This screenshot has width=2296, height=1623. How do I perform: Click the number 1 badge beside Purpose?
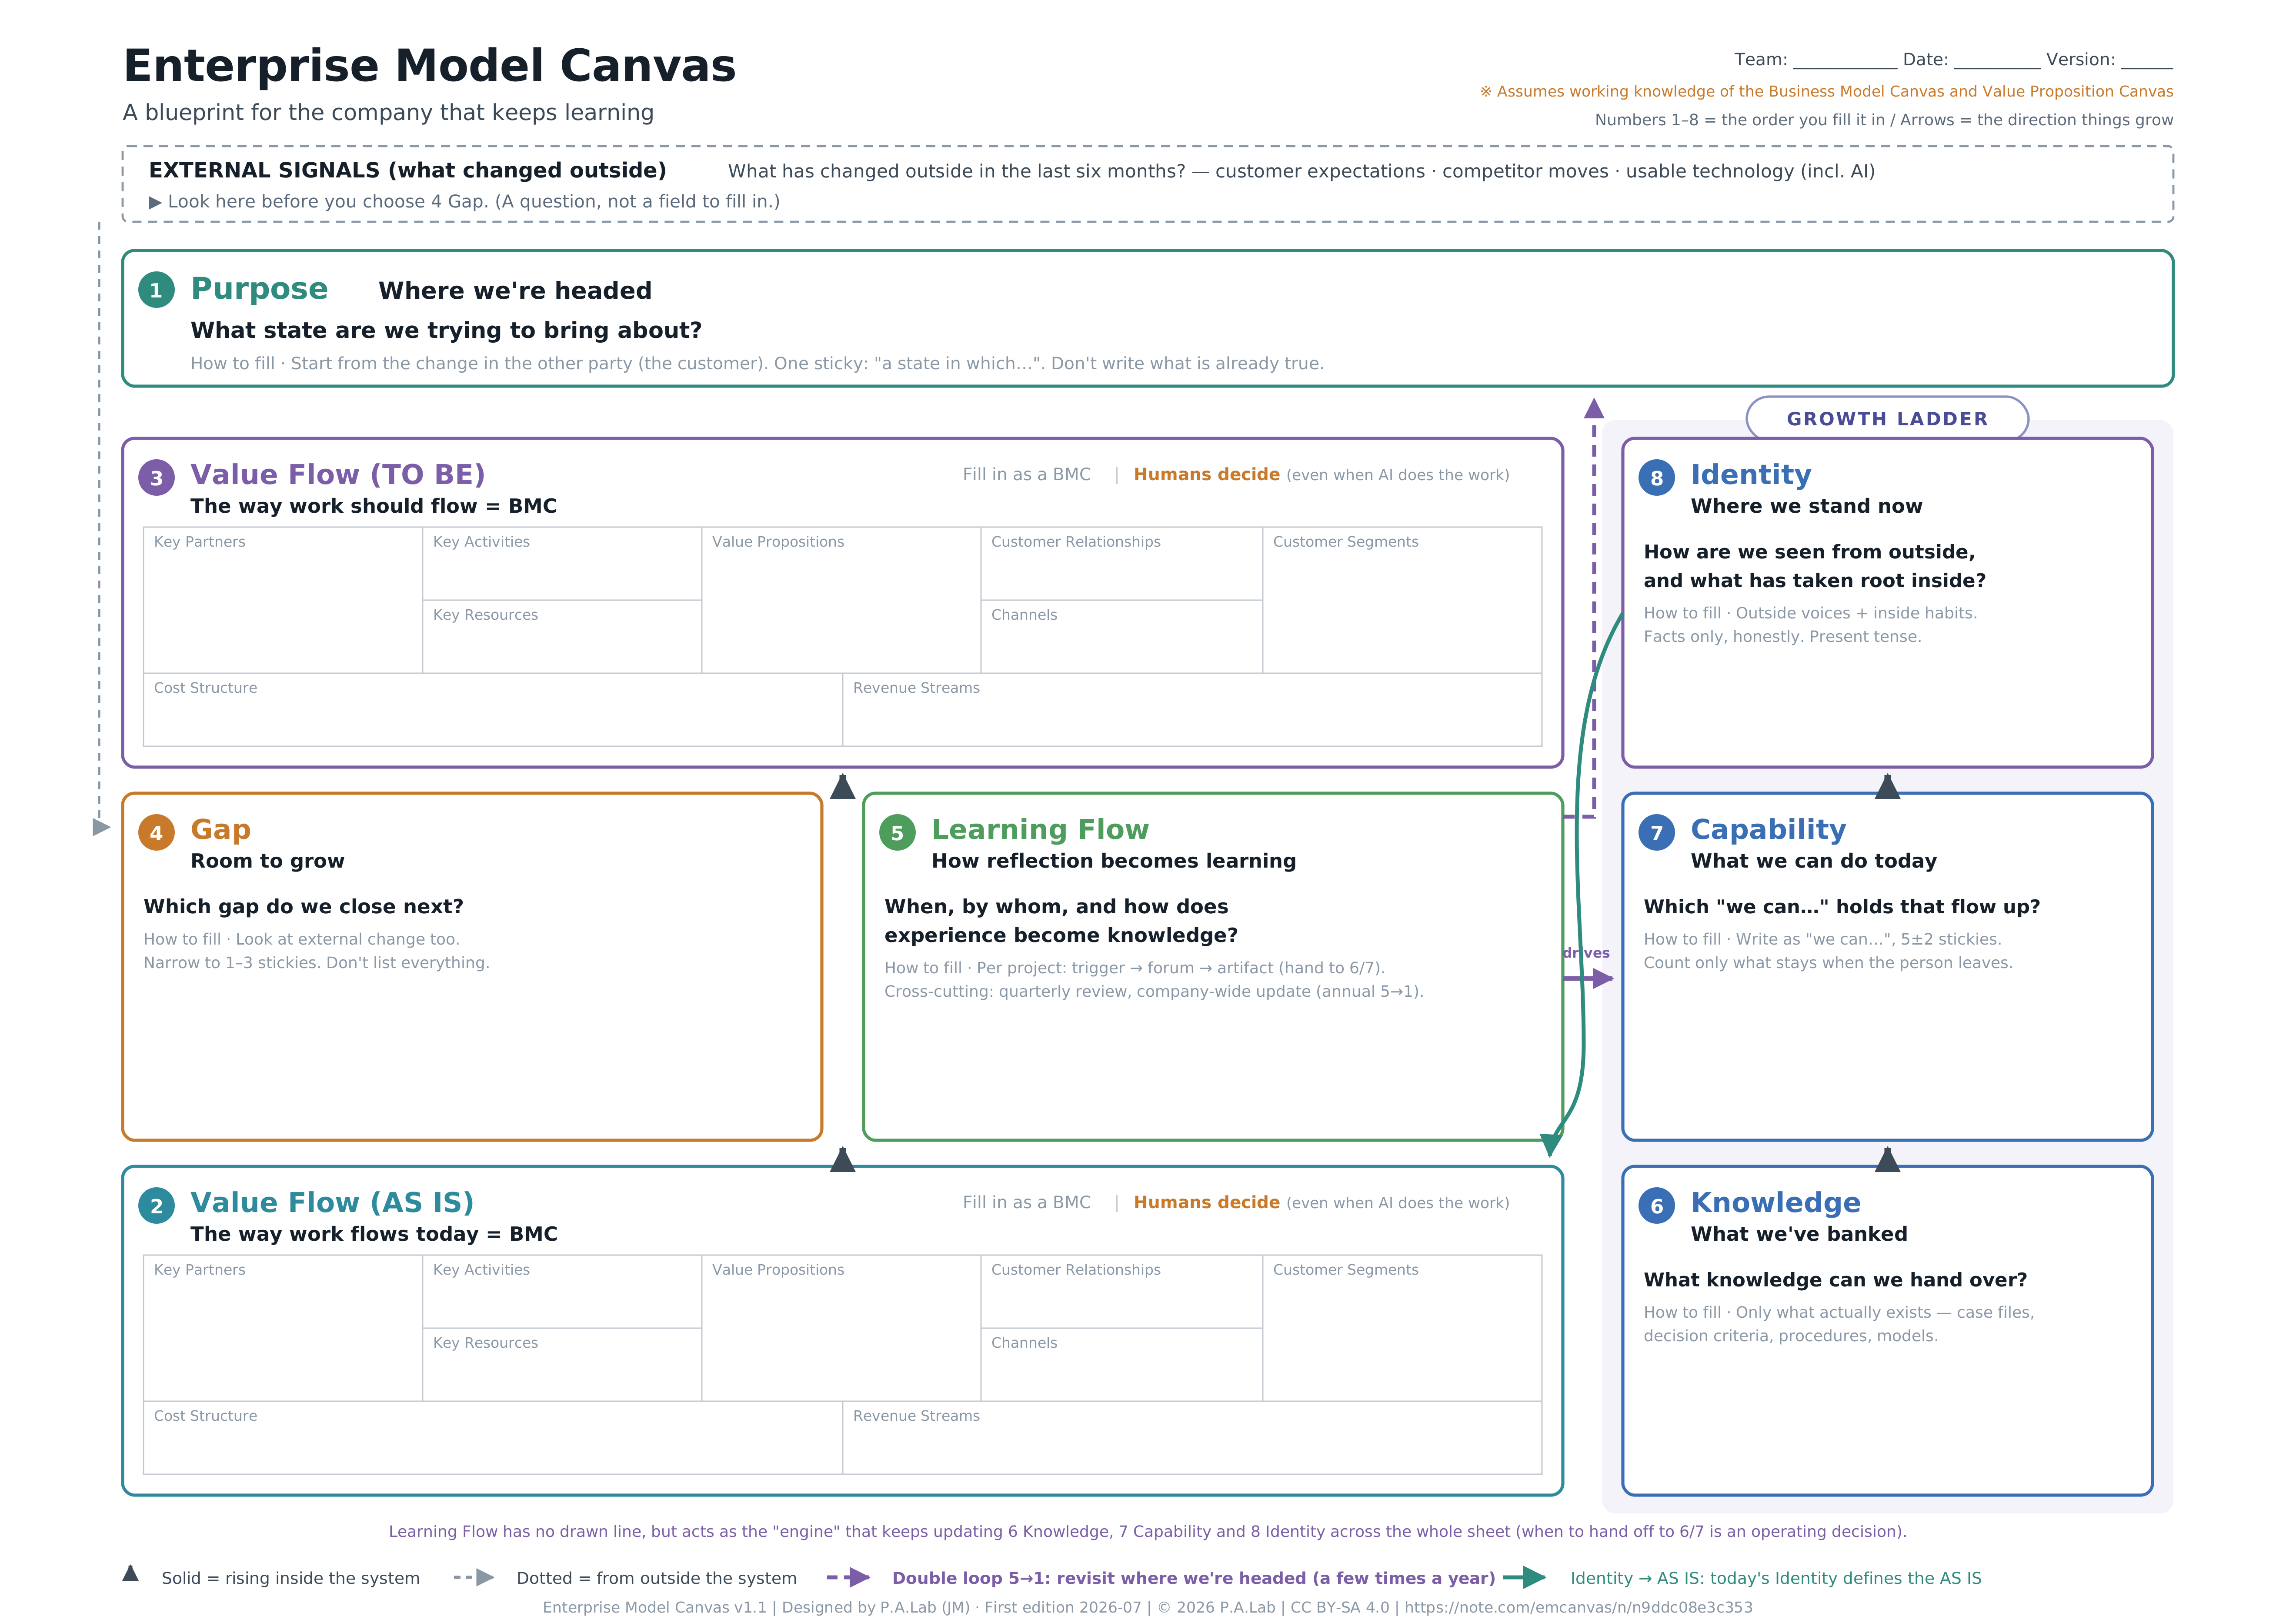pos(156,290)
